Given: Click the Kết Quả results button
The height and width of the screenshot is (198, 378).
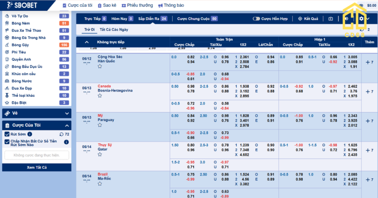Looking at the screenshot, I should tap(308, 19).
